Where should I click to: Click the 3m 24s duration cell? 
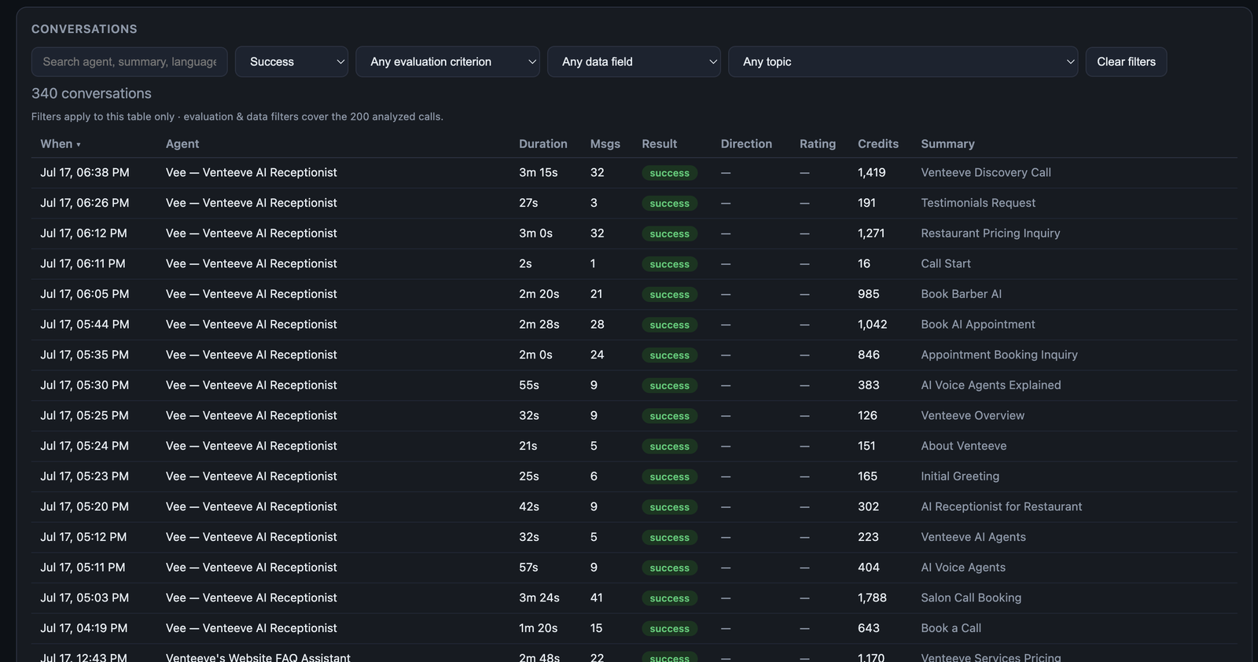coord(539,598)
